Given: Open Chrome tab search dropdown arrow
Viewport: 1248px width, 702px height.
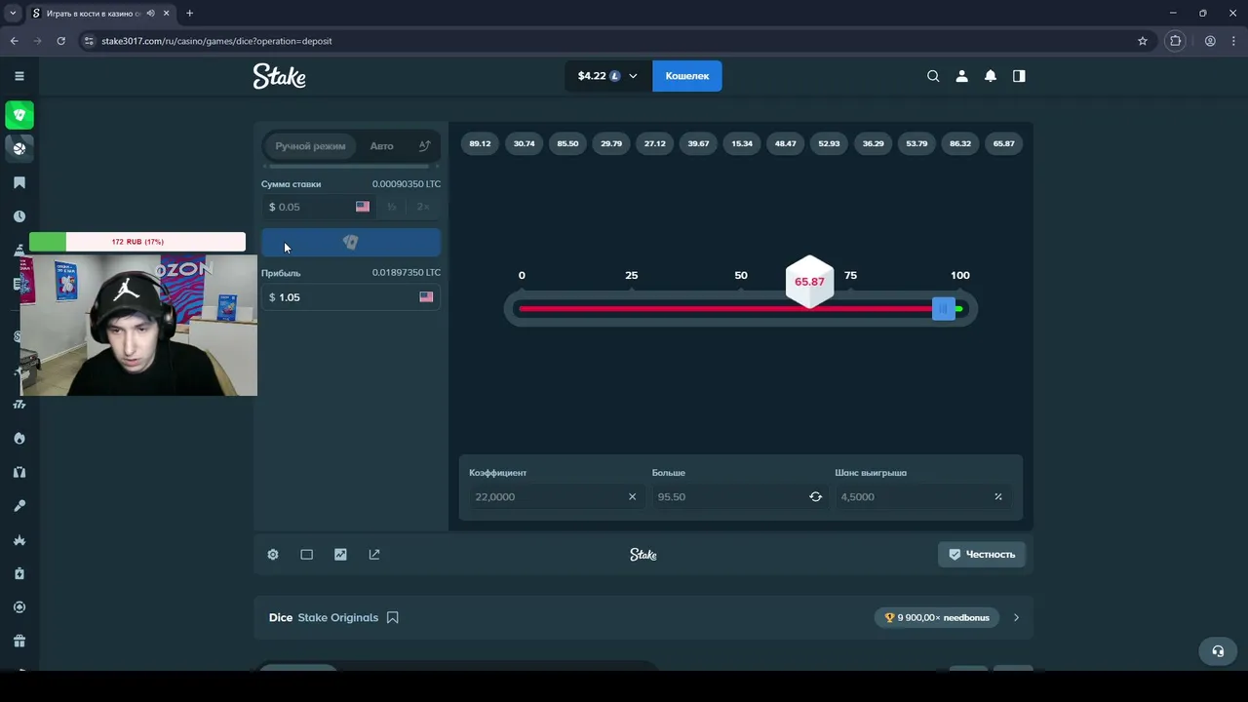Looking at the screenshot, I should click(x=13, y=13).
